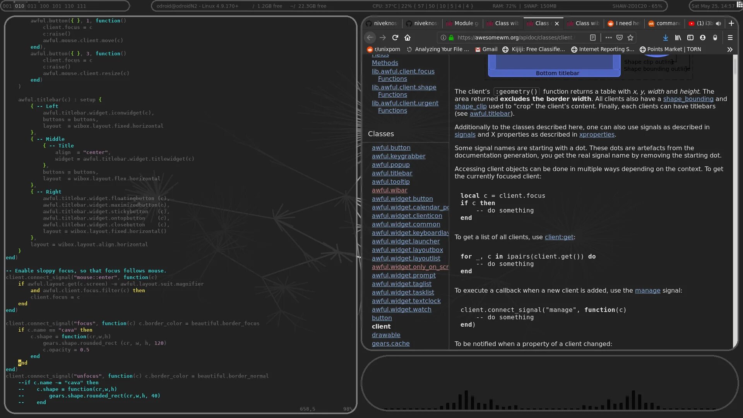Save page to Pocket

620,38
